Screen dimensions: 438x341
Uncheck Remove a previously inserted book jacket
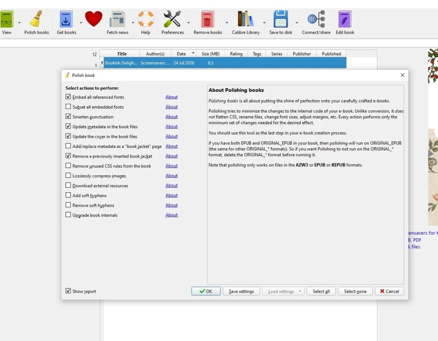coord(68,156)
